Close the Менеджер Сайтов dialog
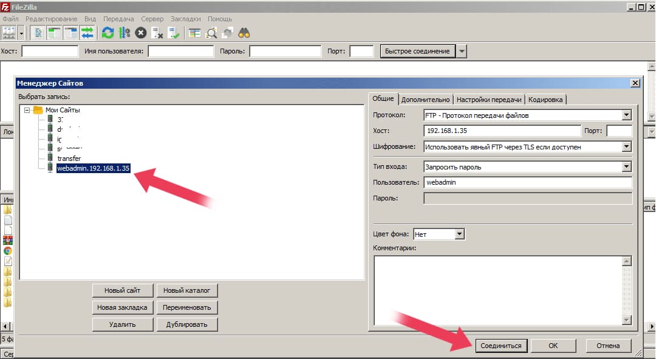Screen dimensions: 656x359 (635, 83)
